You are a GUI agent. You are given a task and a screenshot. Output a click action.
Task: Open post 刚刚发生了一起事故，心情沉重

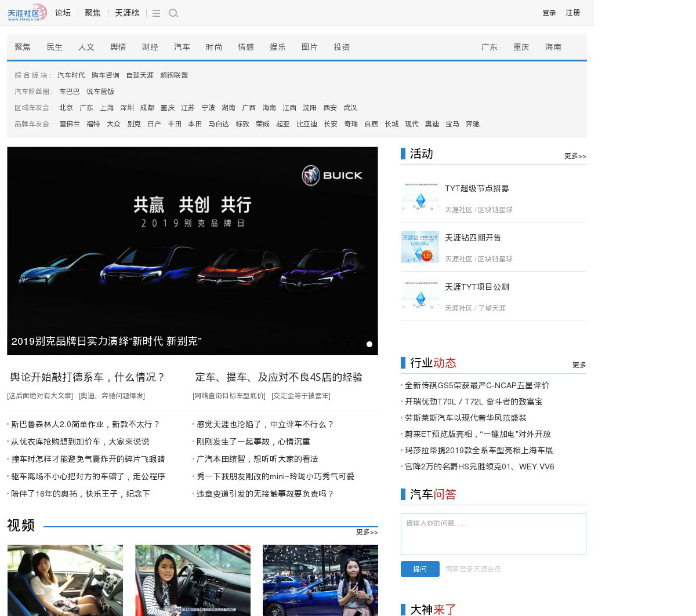(x=253, y=442)
